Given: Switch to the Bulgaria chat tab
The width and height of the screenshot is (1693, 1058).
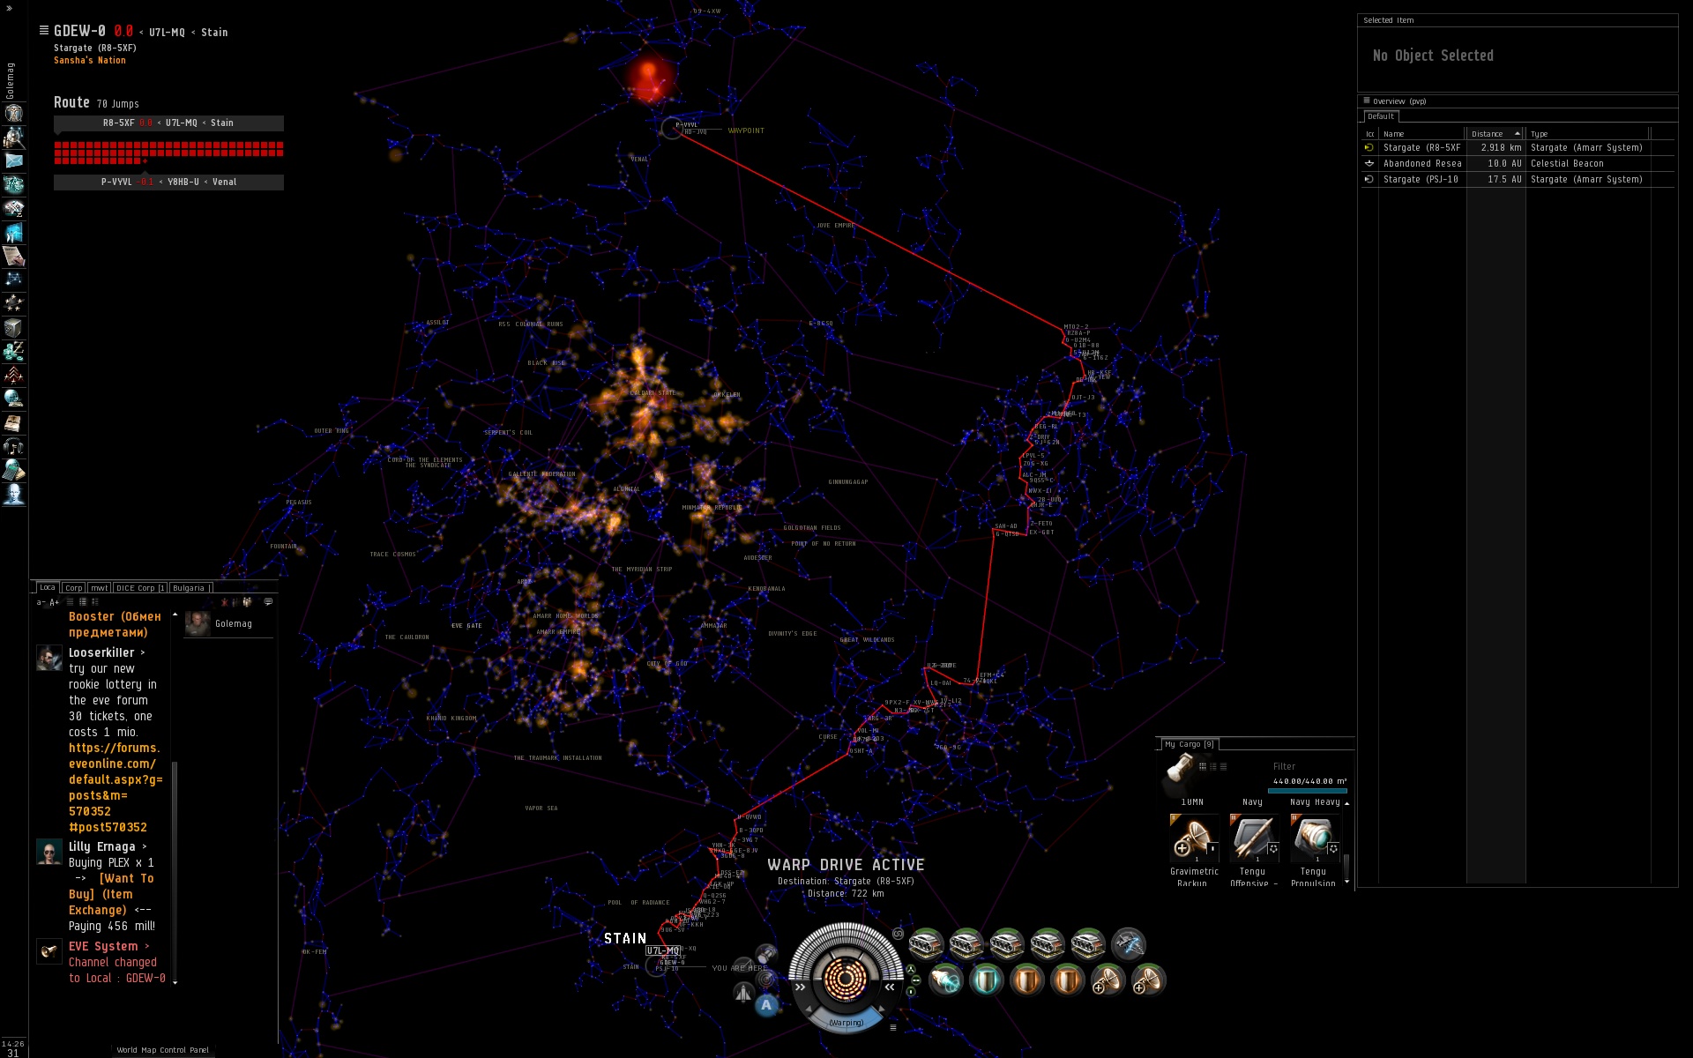Looking at the screenshot, I should click(x=189, y=588).
